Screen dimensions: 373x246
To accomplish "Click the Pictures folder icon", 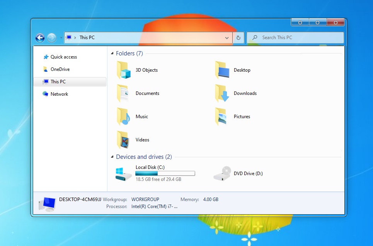I will [222, 117].
